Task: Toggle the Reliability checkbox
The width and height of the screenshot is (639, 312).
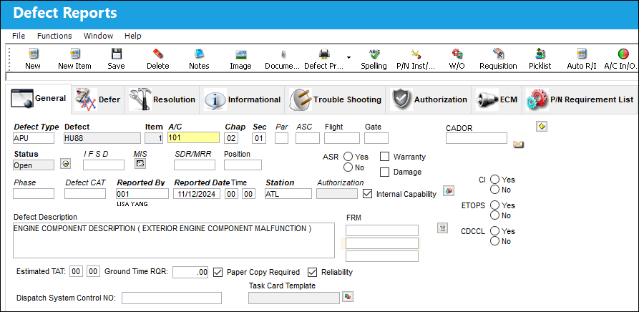Action: 313,272
